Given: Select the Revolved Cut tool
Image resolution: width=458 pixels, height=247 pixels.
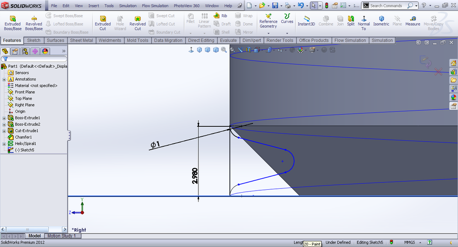Looking at the screenshot, I should pos(137,23).
